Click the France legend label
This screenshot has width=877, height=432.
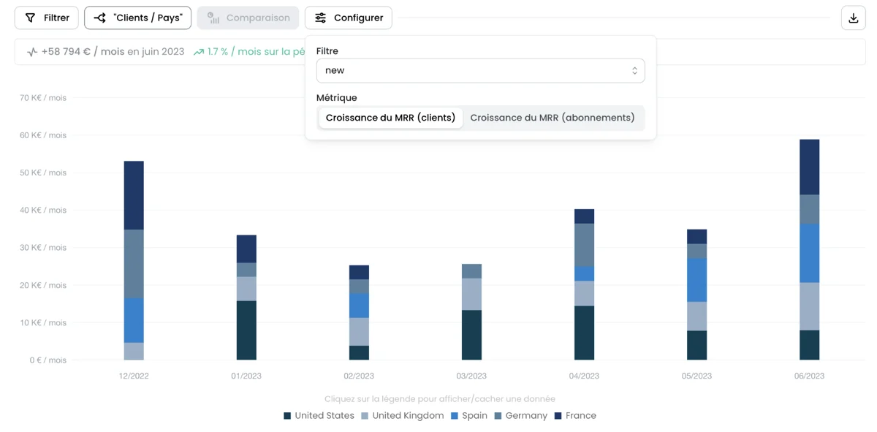tap(580, 415)
